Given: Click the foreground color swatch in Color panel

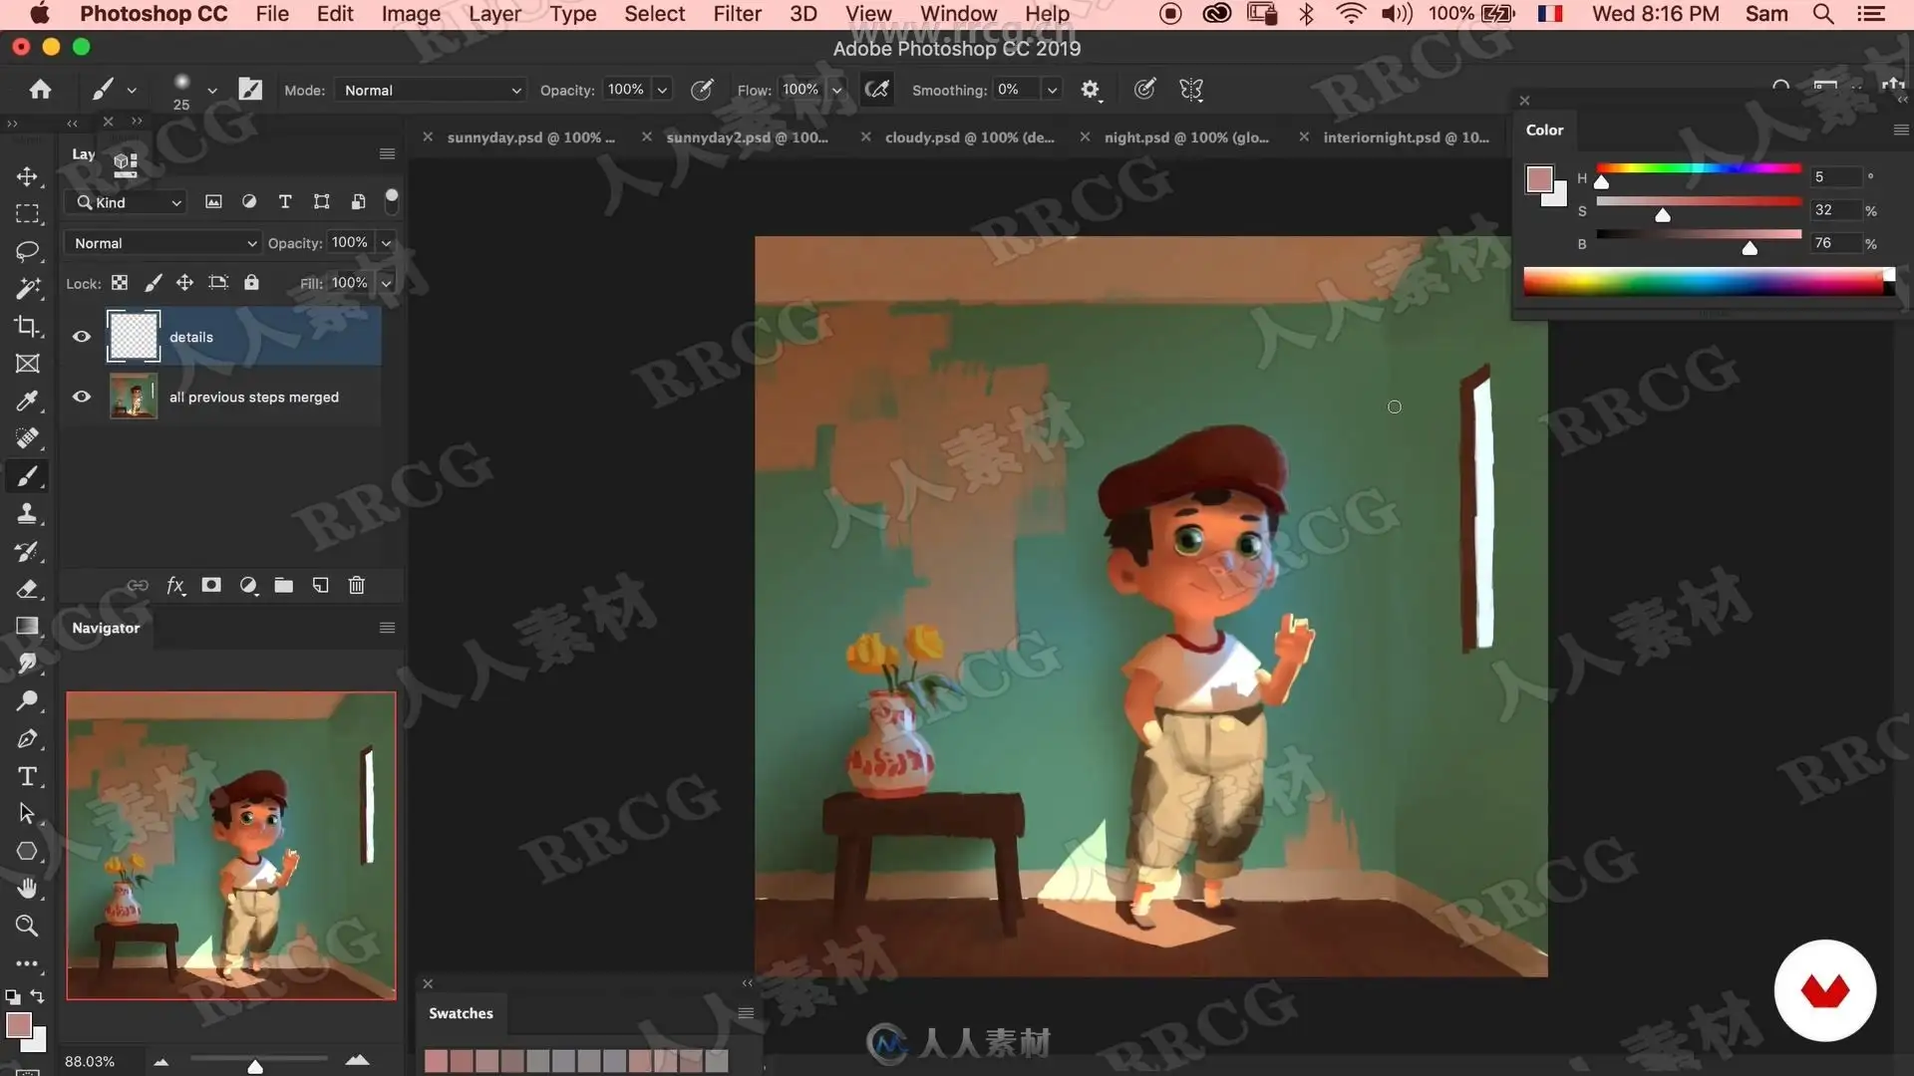Looking at the screenshot, I should [x=1539, y=179].
